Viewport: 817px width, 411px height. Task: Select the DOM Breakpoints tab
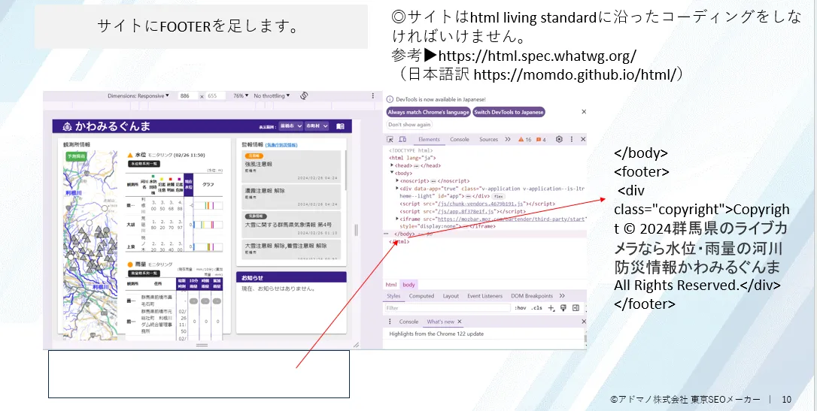click(x=531, y=295)
